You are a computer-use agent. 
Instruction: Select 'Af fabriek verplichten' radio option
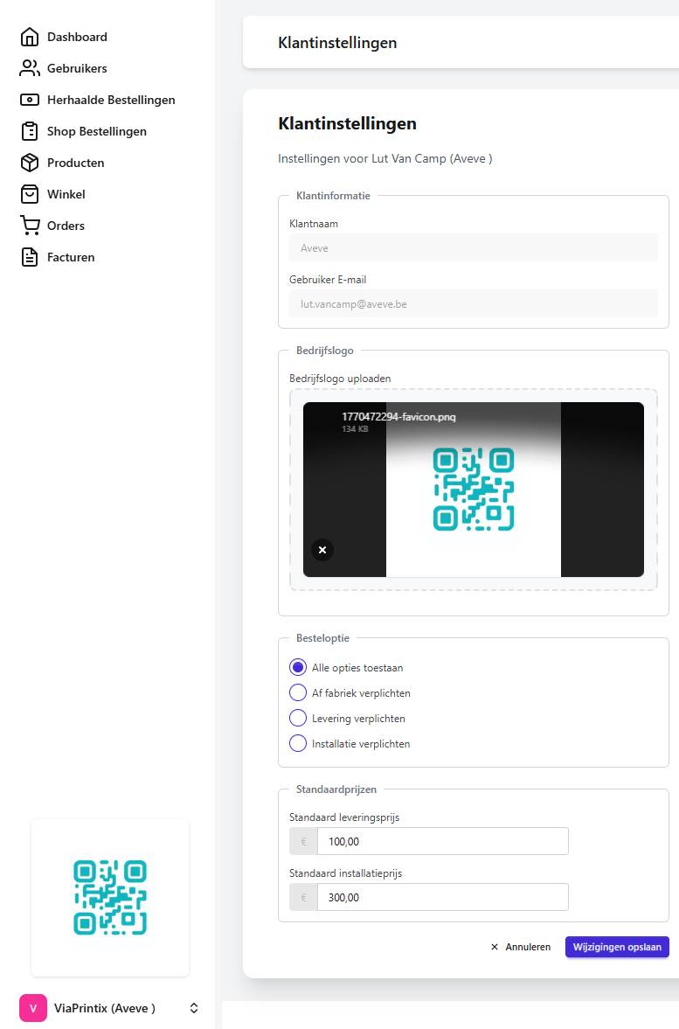click(x=298, y=692)
